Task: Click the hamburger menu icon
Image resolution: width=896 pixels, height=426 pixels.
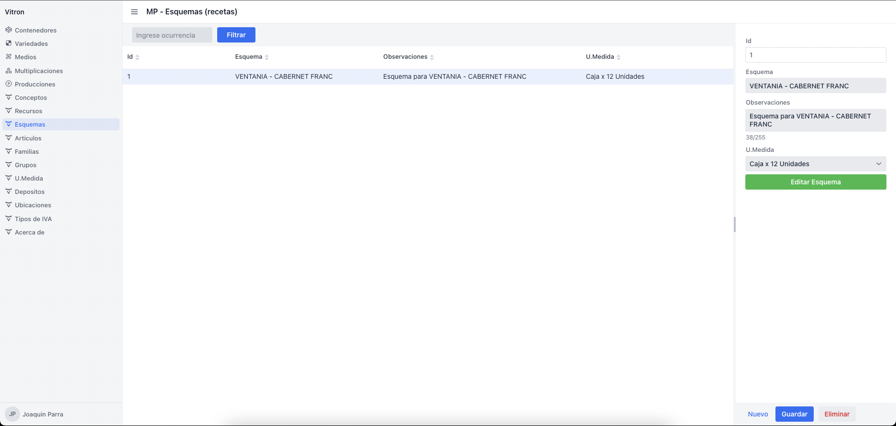Action: (x=134, y=12)
